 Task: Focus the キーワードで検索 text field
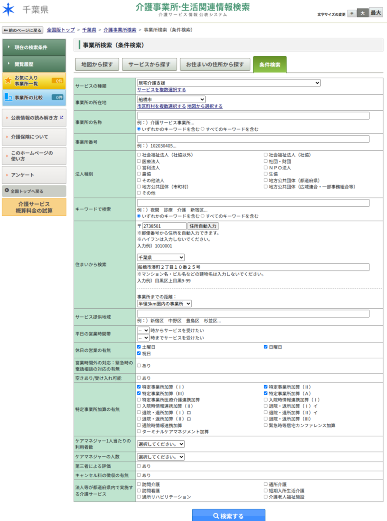(x=253, y=203)
